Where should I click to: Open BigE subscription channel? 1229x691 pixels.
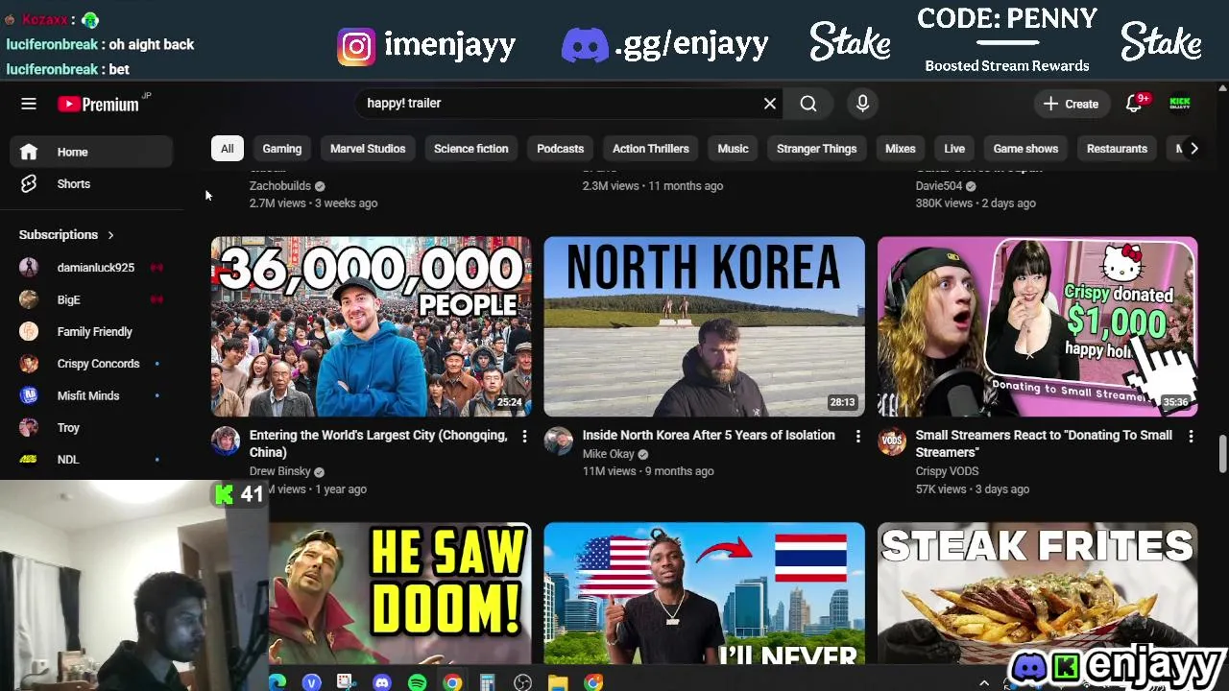click(x=91, y=299)
